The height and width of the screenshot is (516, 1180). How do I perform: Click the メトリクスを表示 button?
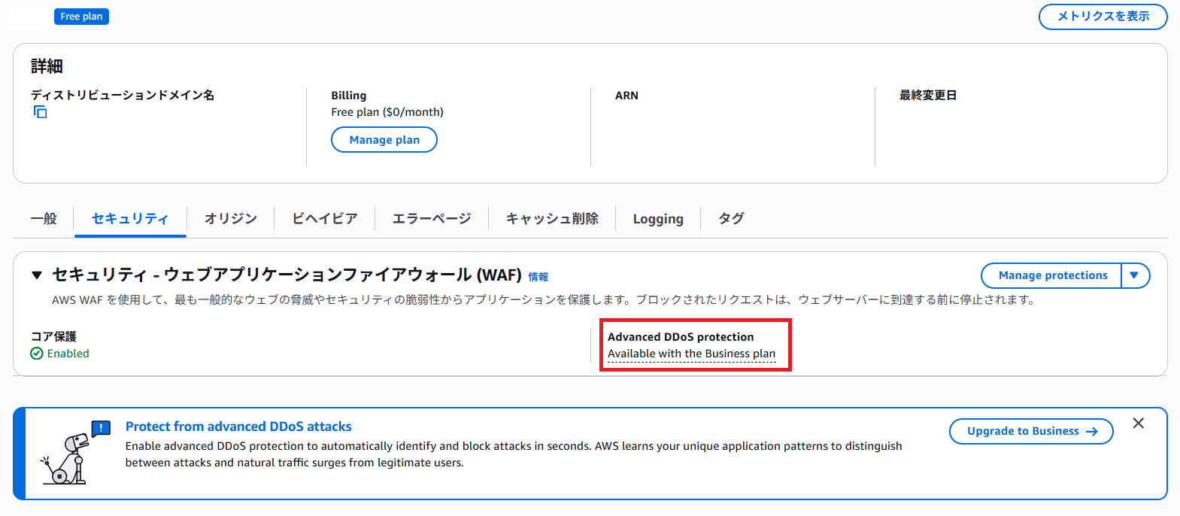[1102, 17]
